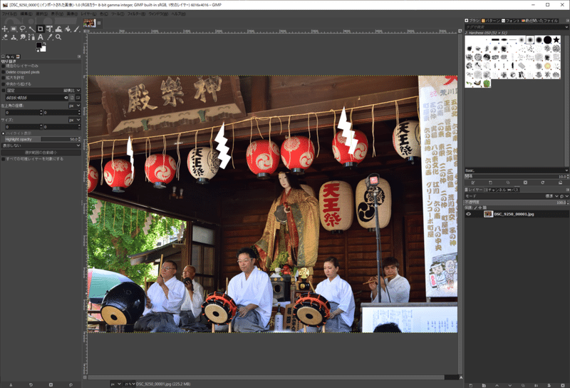Toggle the expand from center checkbox
This screenshot has height=388, width=570.
[x=4, y=84]
